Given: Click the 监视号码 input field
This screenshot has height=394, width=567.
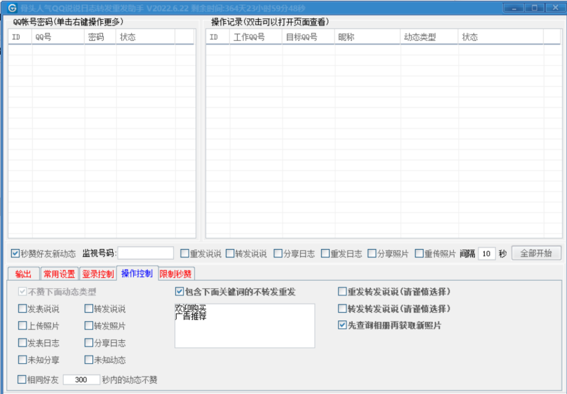Looking at the screenshot, I should coord(146,253).
